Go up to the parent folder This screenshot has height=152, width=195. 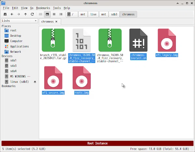[25, 14]
